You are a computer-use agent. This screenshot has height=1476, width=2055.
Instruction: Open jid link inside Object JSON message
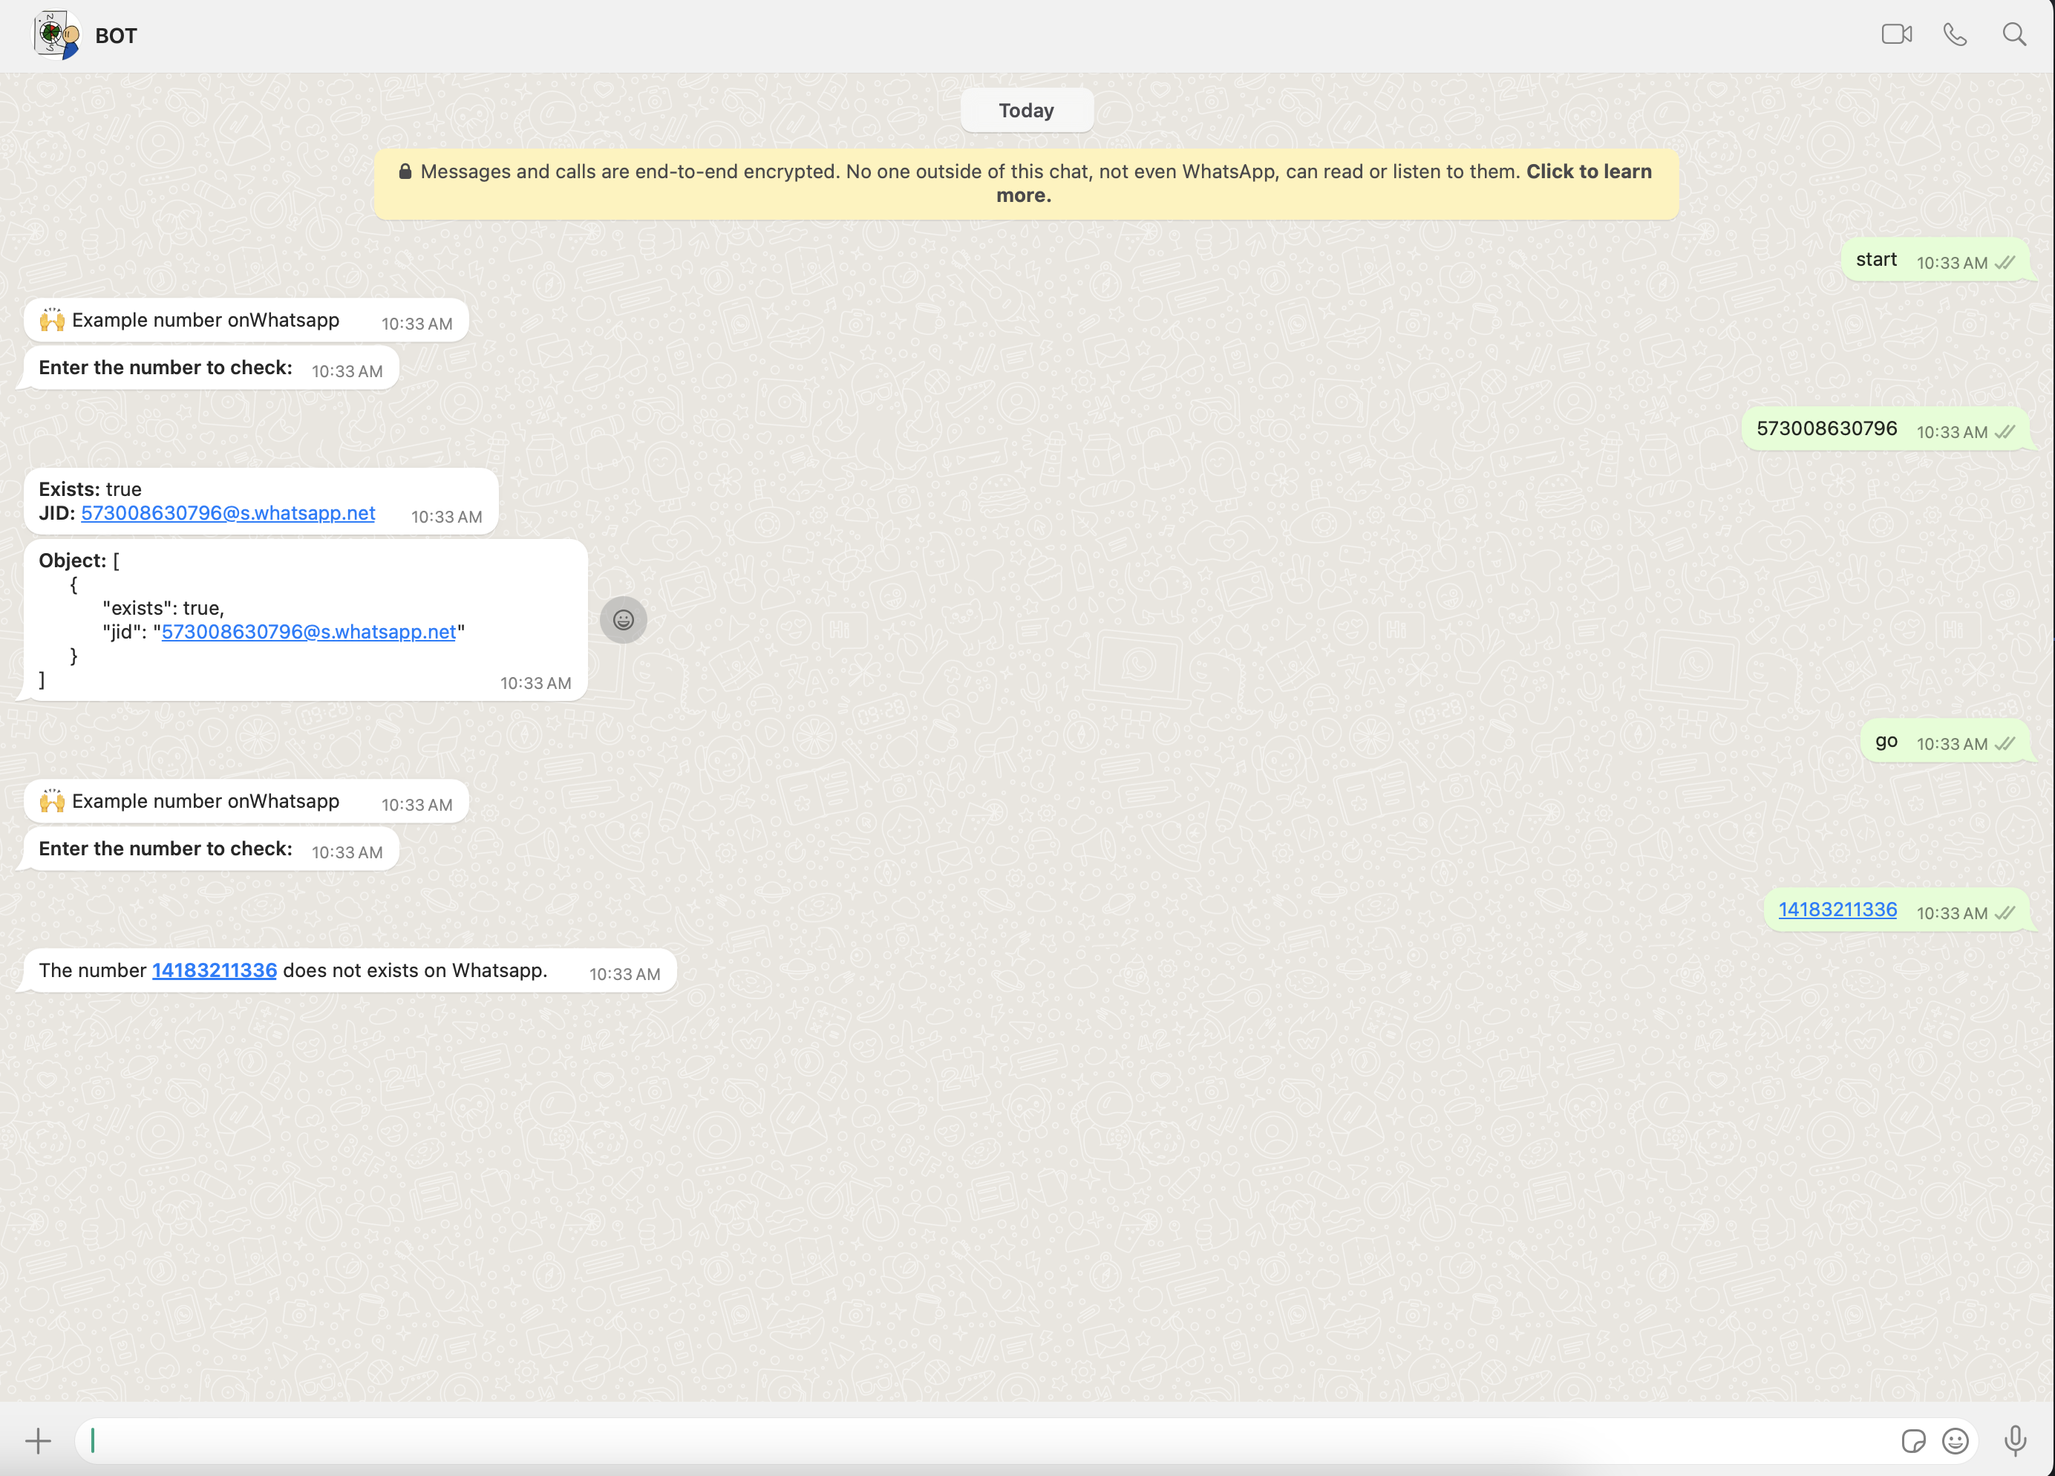[308, 632]
